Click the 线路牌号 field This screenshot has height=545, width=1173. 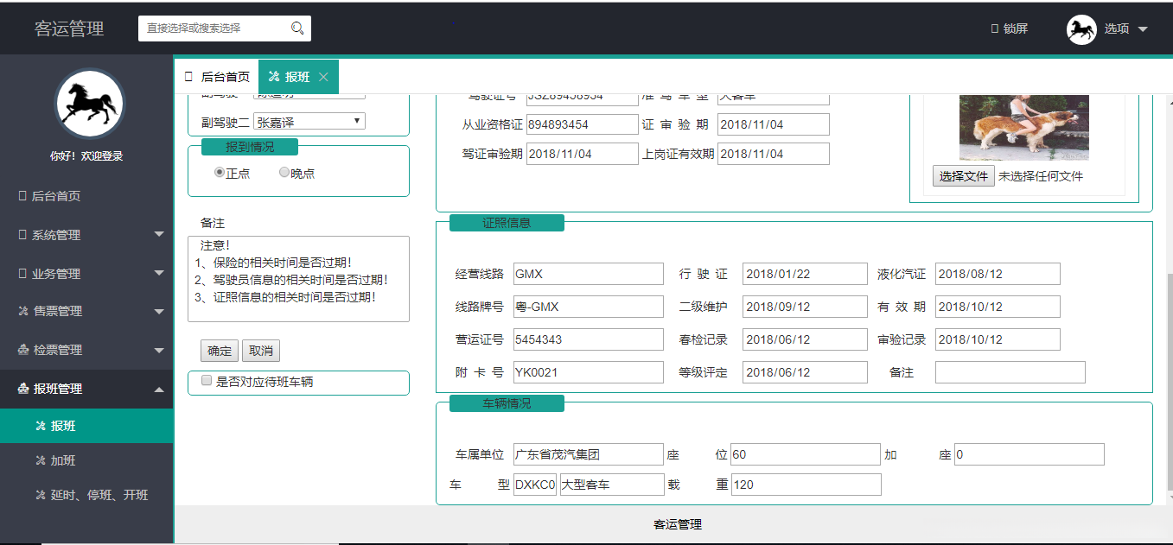(589, 307)
